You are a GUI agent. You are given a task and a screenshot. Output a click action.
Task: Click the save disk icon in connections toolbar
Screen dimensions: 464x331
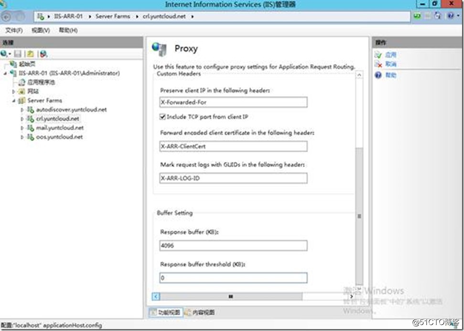pyautogui.click(x=18, y=54)
